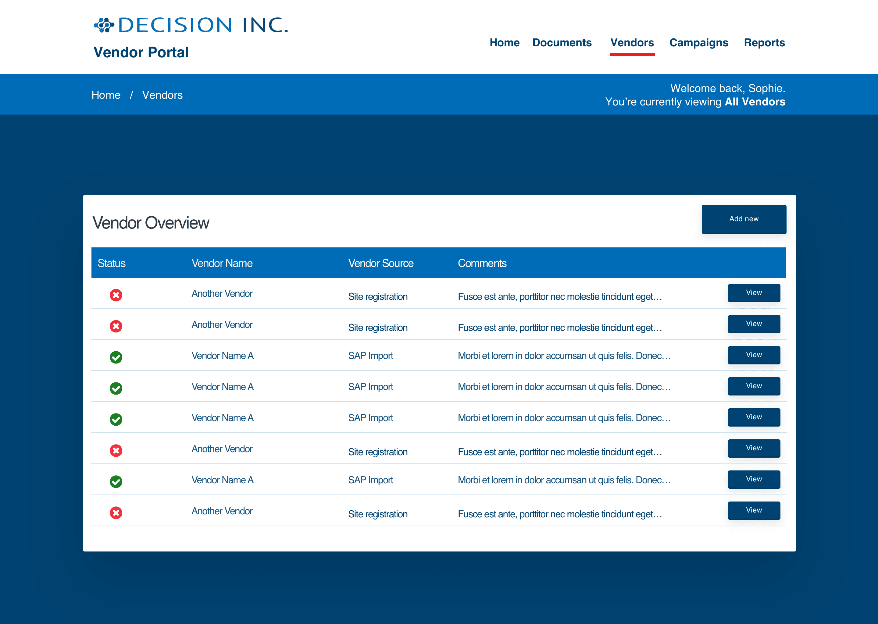
Task: Switch to the Reports section
Action: point(764,43)
